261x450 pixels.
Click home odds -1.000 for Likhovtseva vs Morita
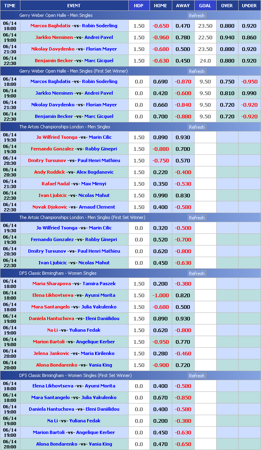(160, 295)
